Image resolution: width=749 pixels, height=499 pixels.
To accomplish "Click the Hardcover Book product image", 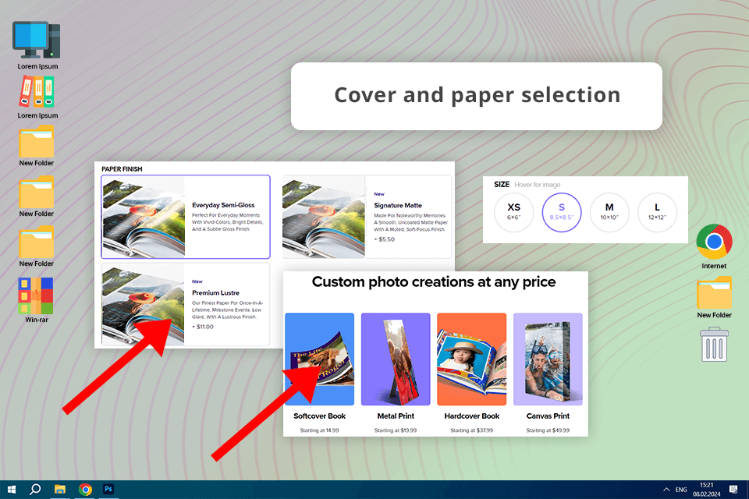I will point(471,359).
